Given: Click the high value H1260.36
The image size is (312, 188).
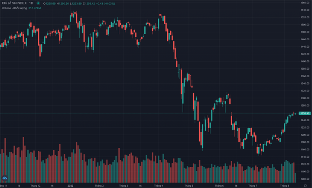Looking at the screenshot, I should coord(63,3).
